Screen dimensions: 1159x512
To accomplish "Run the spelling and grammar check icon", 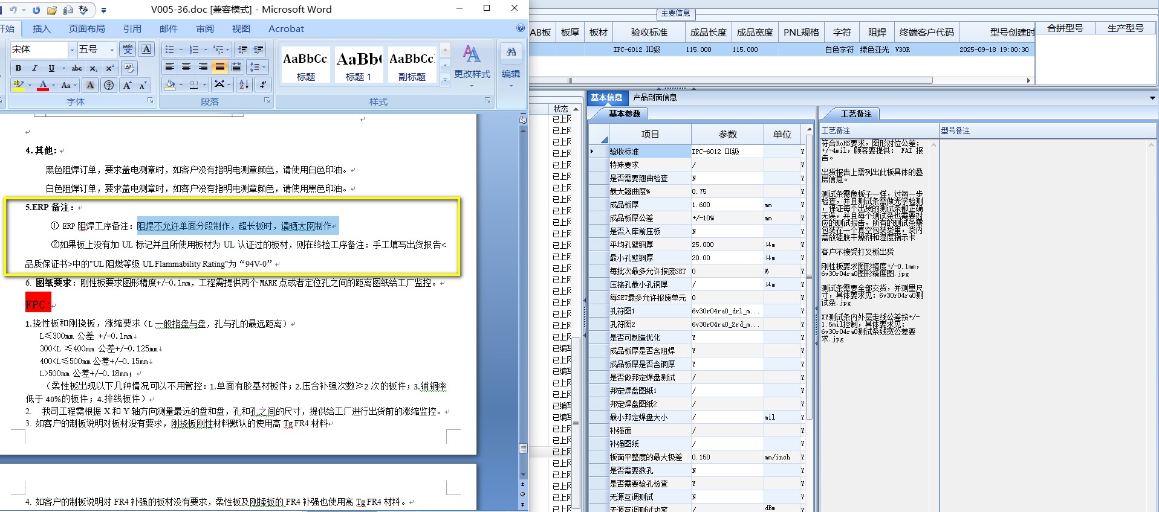I will 83,10.
